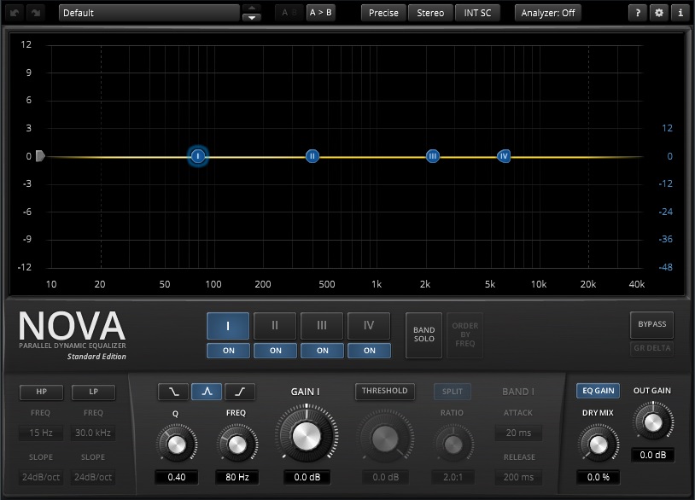695x500 pixels.
Task: Click the RATIO knob
Action: 453,445
